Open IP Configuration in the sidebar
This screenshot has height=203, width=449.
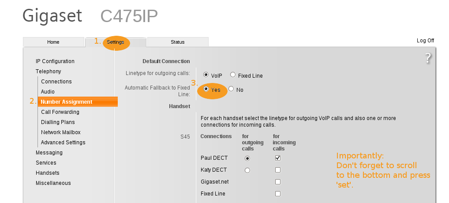coord(55,61)
